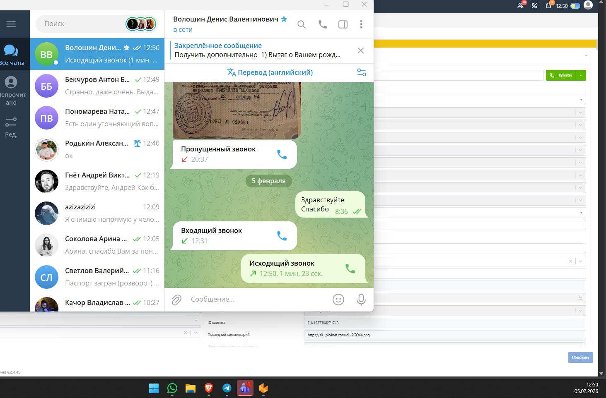
Task: Open the unread chats folder
Action: click(x=11, y=91)
